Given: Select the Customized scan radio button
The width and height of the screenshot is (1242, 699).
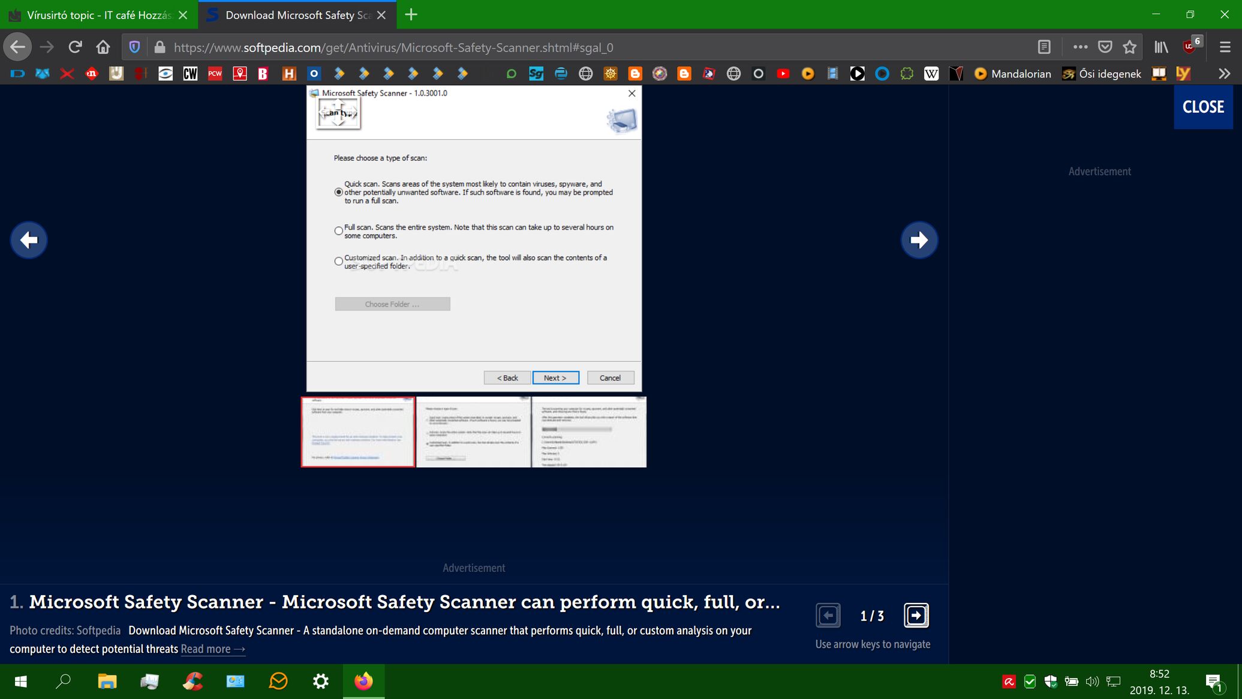Looking at the screenshot, I should (339, 262).
